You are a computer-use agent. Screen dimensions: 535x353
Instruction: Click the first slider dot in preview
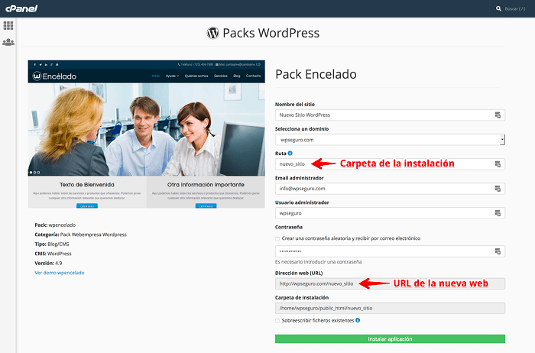coord(31,172)
